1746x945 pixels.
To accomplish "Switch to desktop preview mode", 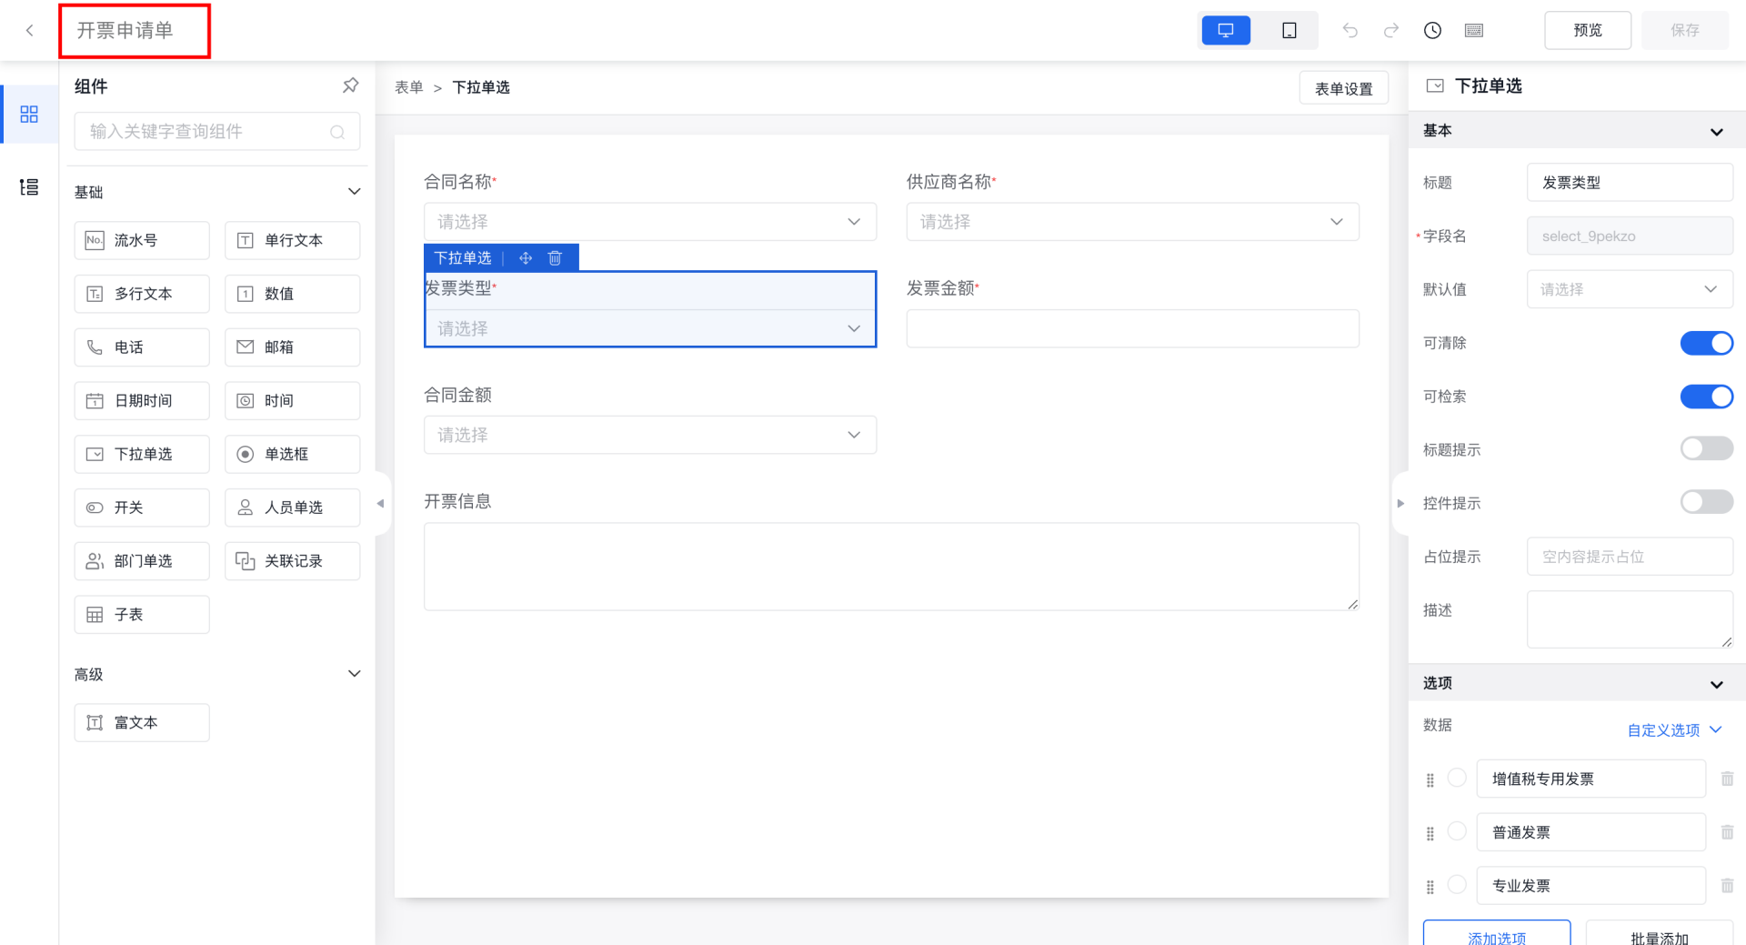I will [x=1225, y=31].
